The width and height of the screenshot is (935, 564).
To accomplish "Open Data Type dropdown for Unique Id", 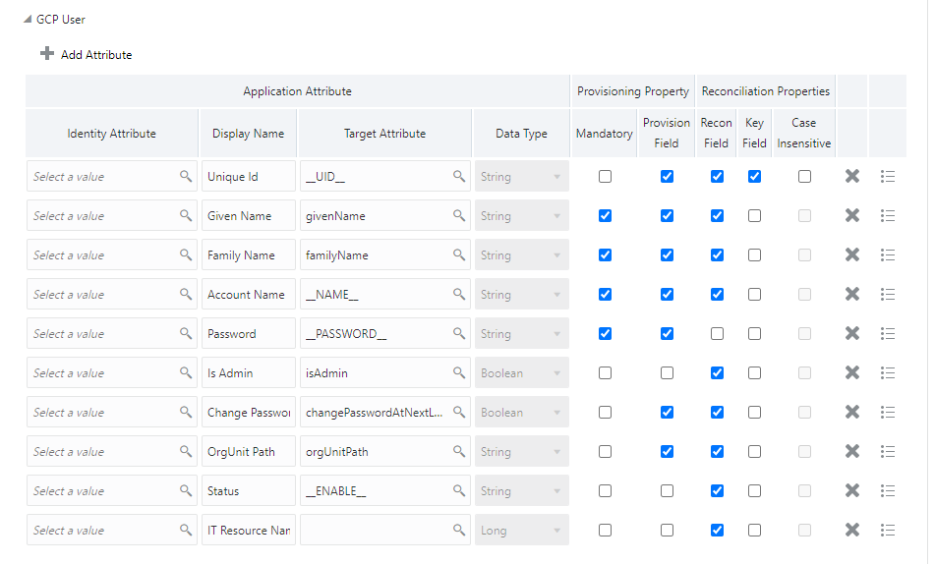I will pyautogui.click(x=522, y=176).
